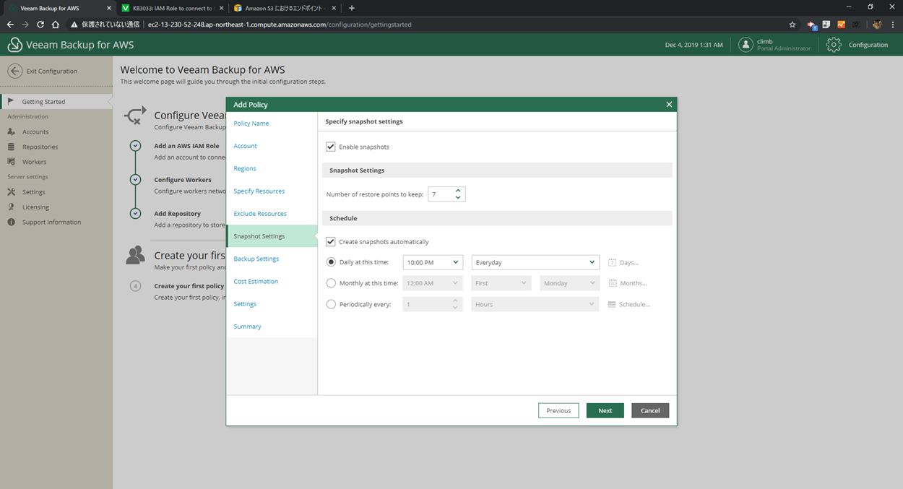Open the Everyday dropdown
Screen dimensions: 903x489
click(x=535, y=262)
